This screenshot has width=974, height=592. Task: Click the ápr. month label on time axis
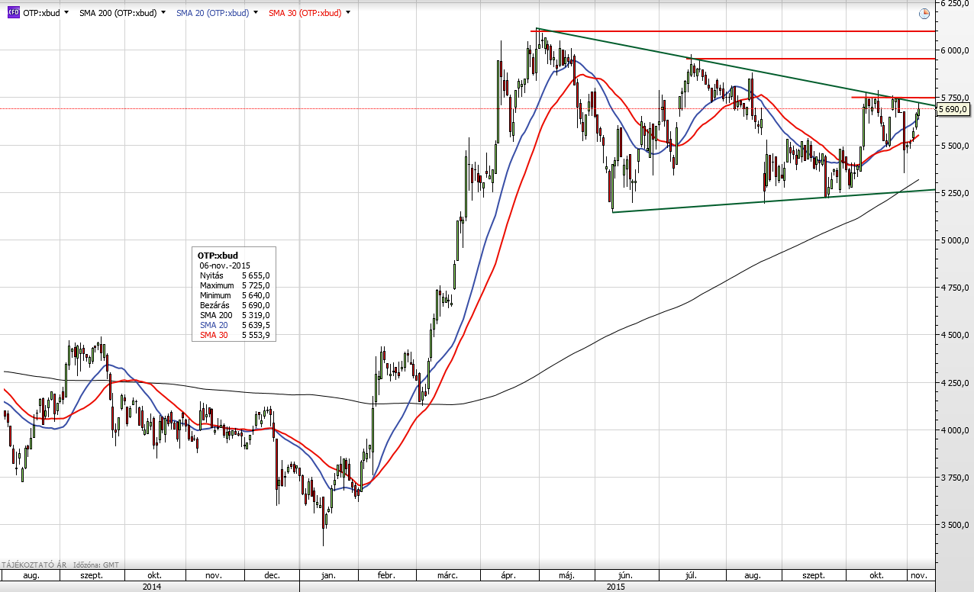pyautogui.click(x=507, y=576)
